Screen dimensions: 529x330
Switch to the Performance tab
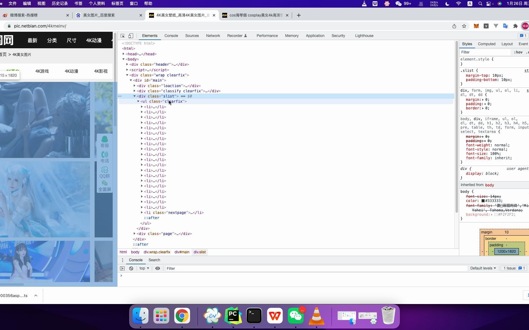[x=267, y=36]
